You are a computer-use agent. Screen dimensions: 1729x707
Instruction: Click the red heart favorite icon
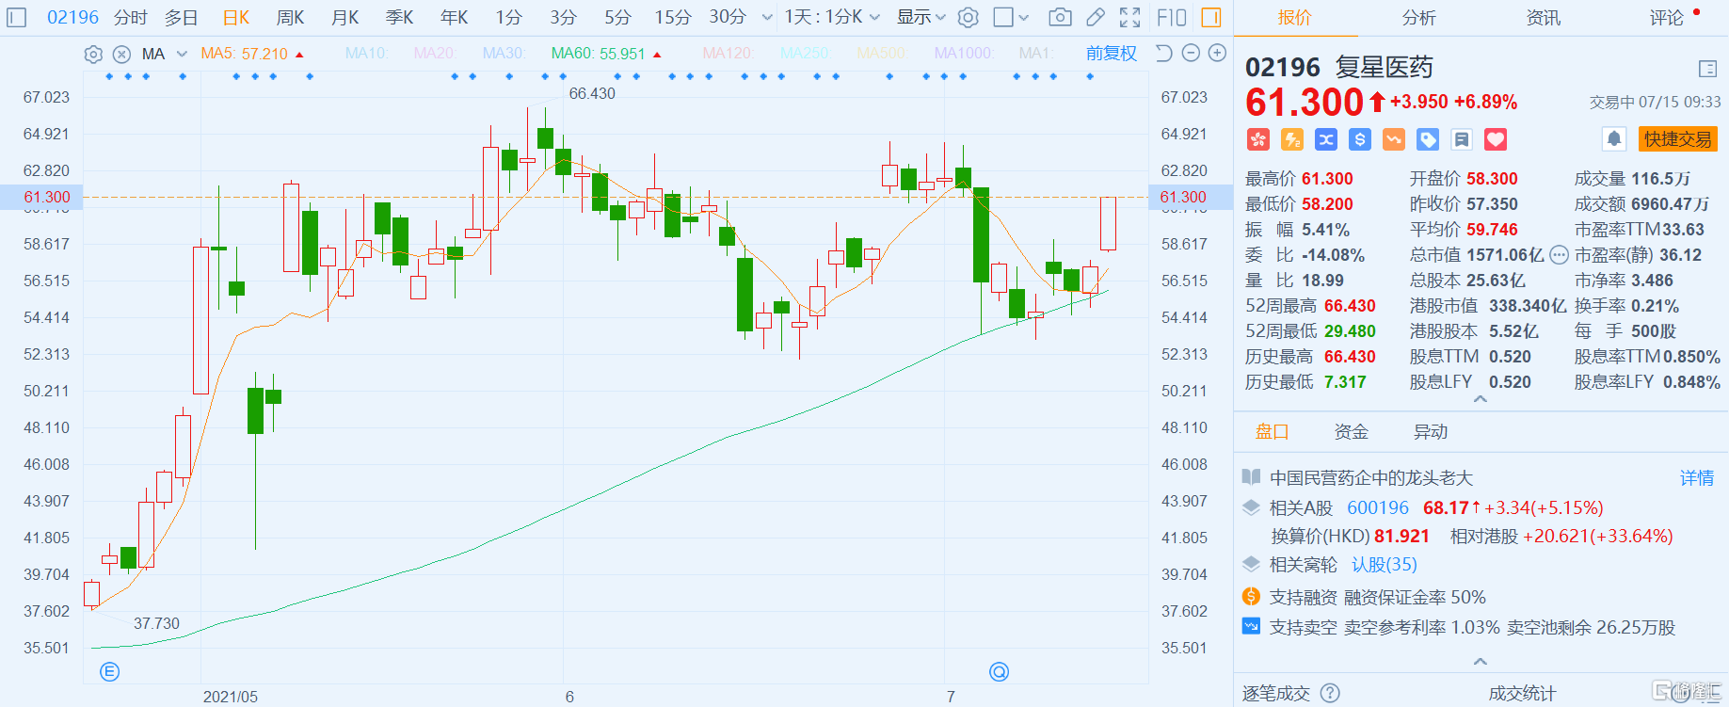point(1496,140)
